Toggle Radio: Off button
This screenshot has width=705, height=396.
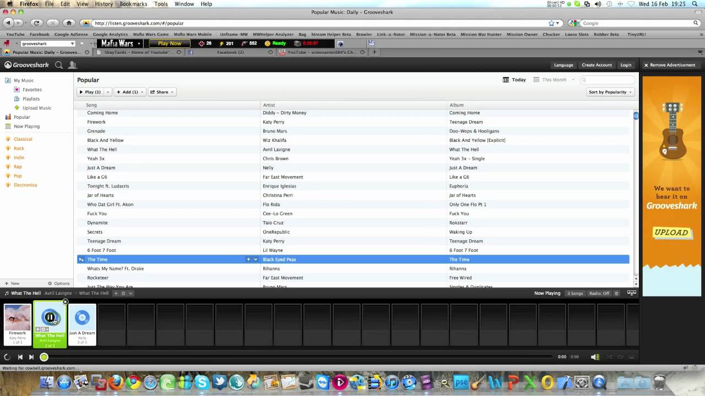(599, 293)
